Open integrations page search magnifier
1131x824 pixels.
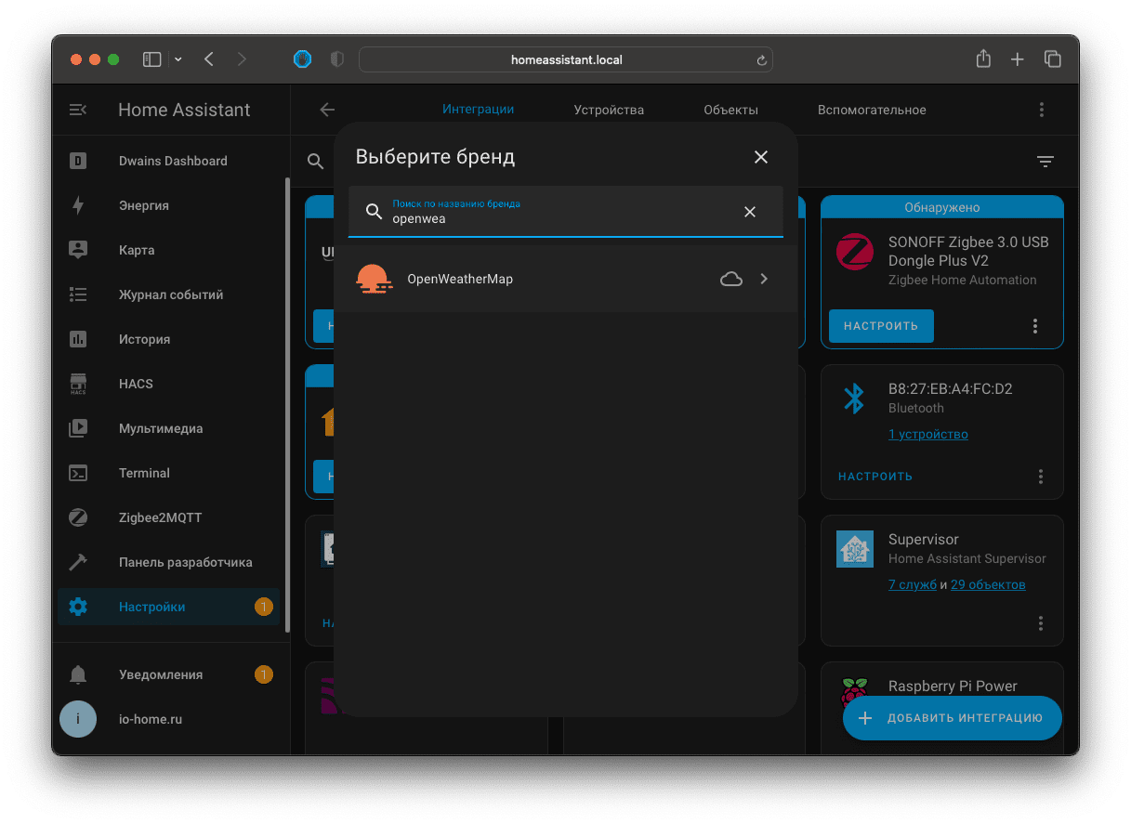(316, 162)
